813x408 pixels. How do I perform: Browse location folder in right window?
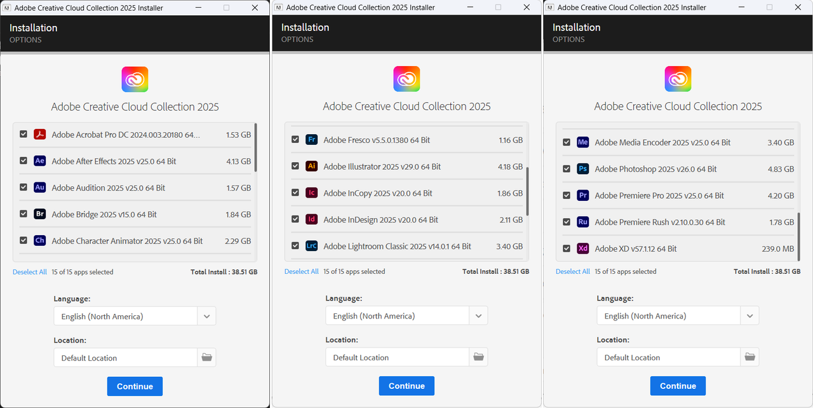coord(749,357)
